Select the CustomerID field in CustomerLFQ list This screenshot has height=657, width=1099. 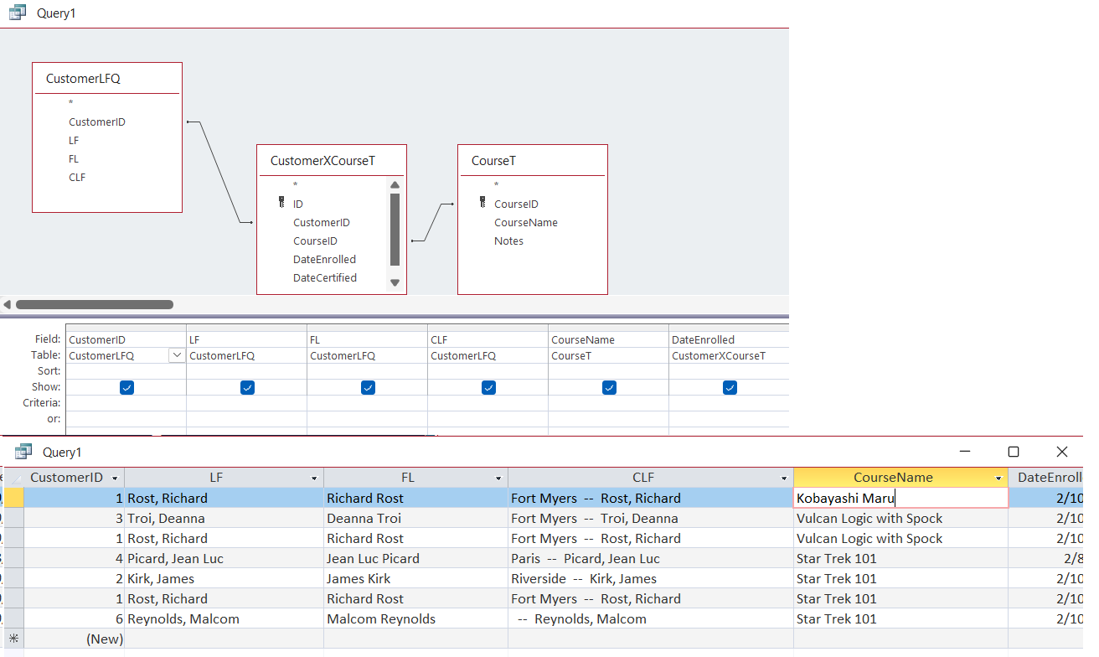pos(99,122)
